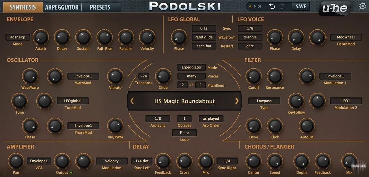Viewport: 369px width, 177px height.
Task: Open the Voices 'many' selector
Action: click(x=192, y=76)
